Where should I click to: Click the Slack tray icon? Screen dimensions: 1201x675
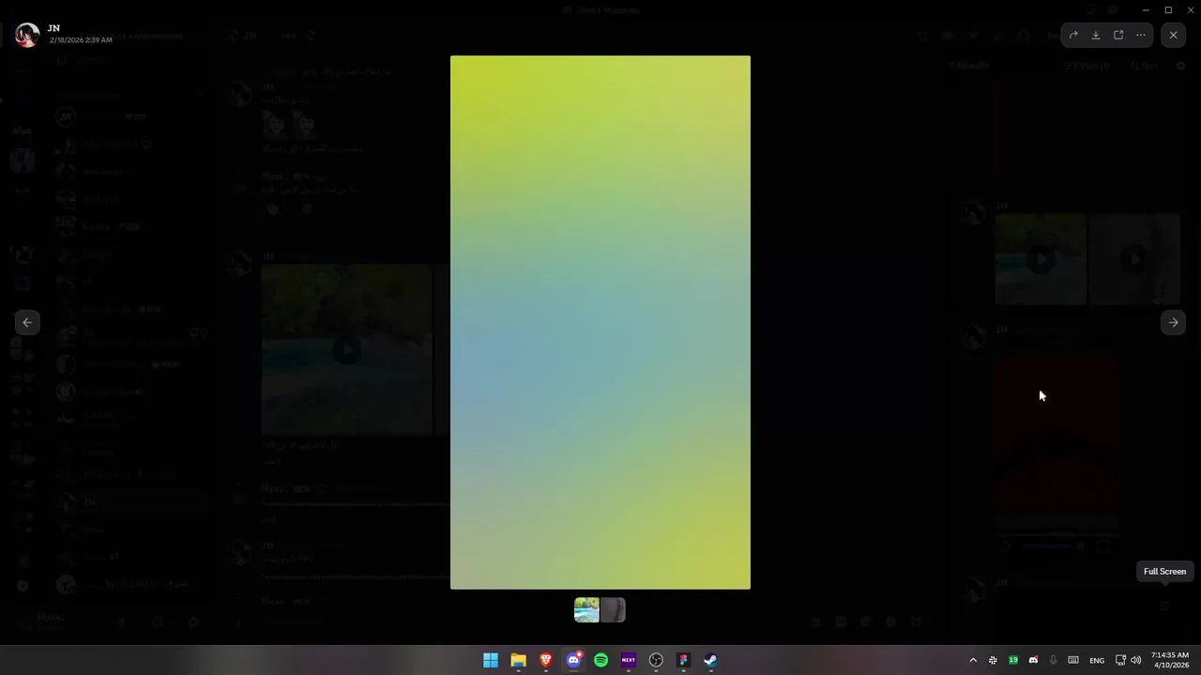(993, 660)
